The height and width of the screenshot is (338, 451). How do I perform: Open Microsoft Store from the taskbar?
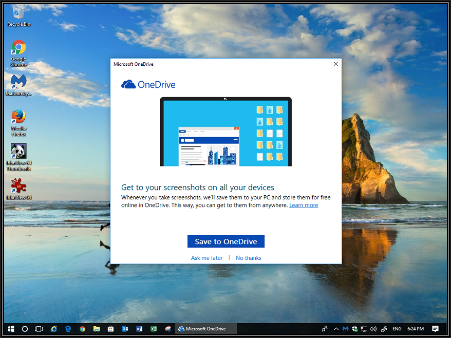[110, 329]
